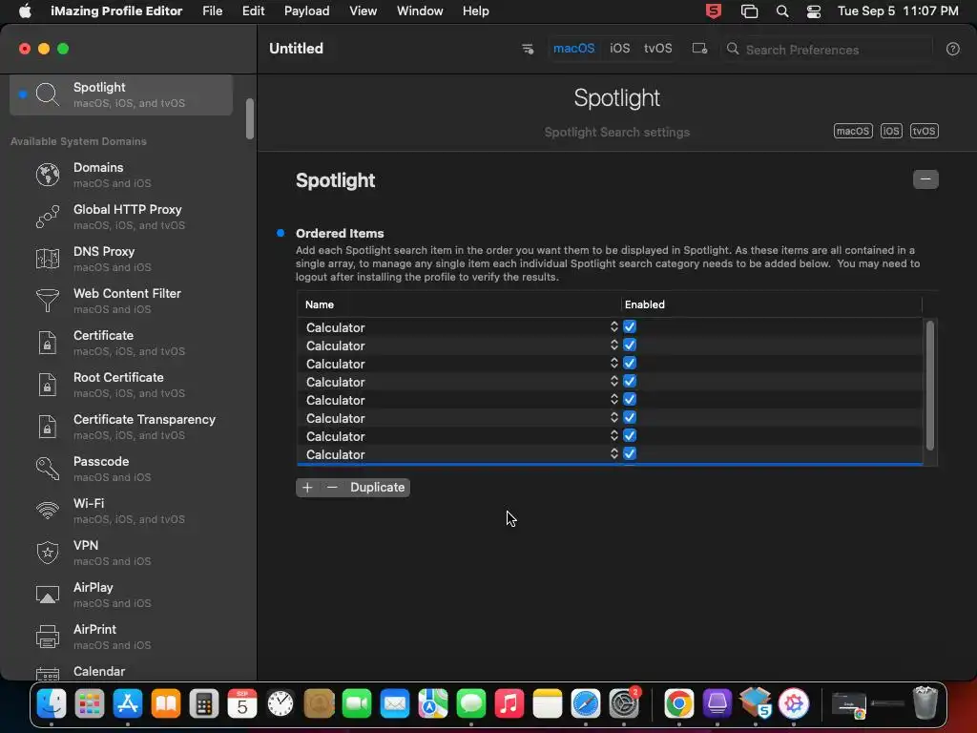This screenshot has height=733, width=977.
Task: Open System Settings from the Dock
Action: [624, 704]
